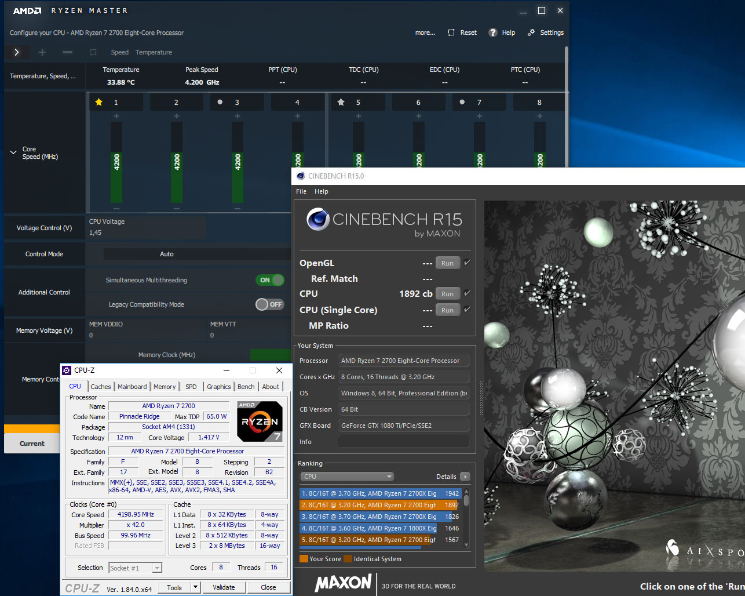
Task: Click the small square icon beside Speed
Action: click(x=93, y=52)
